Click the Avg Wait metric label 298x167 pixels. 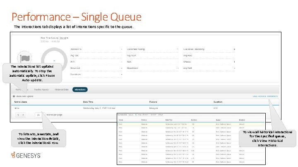point(187,68)
